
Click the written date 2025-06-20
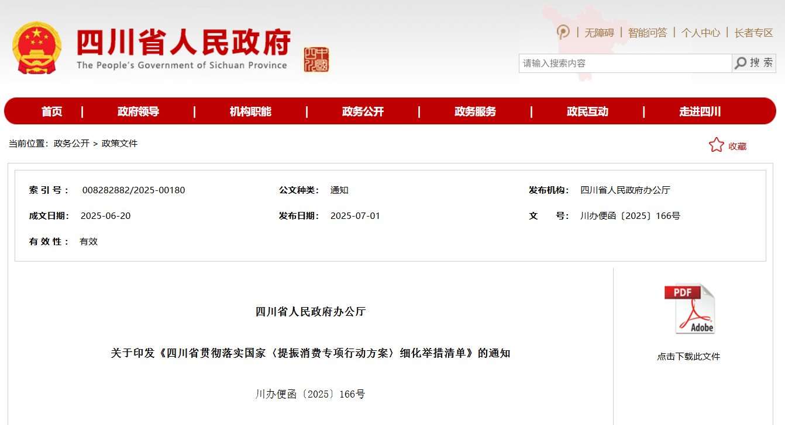coord(105,216)
